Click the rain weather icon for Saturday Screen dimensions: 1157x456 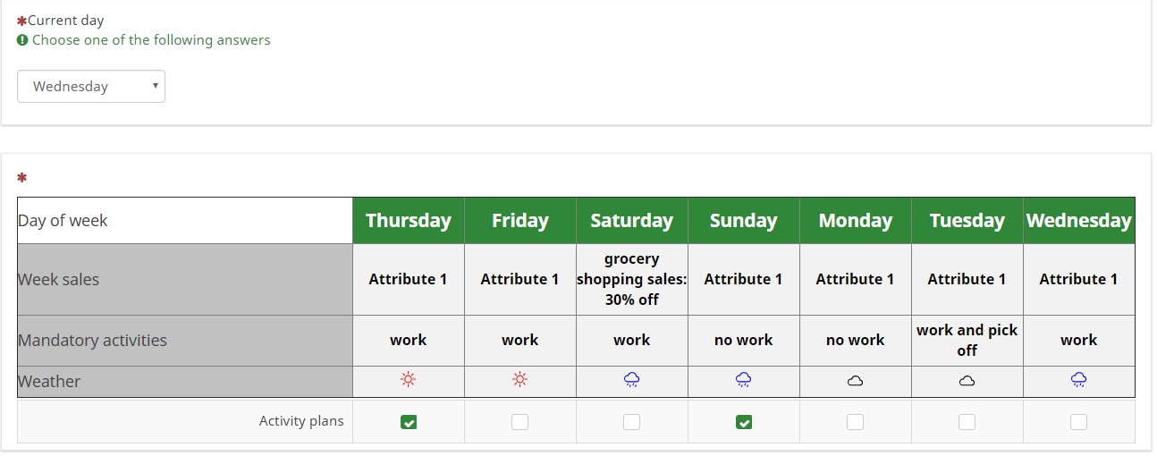click(632, 380)
